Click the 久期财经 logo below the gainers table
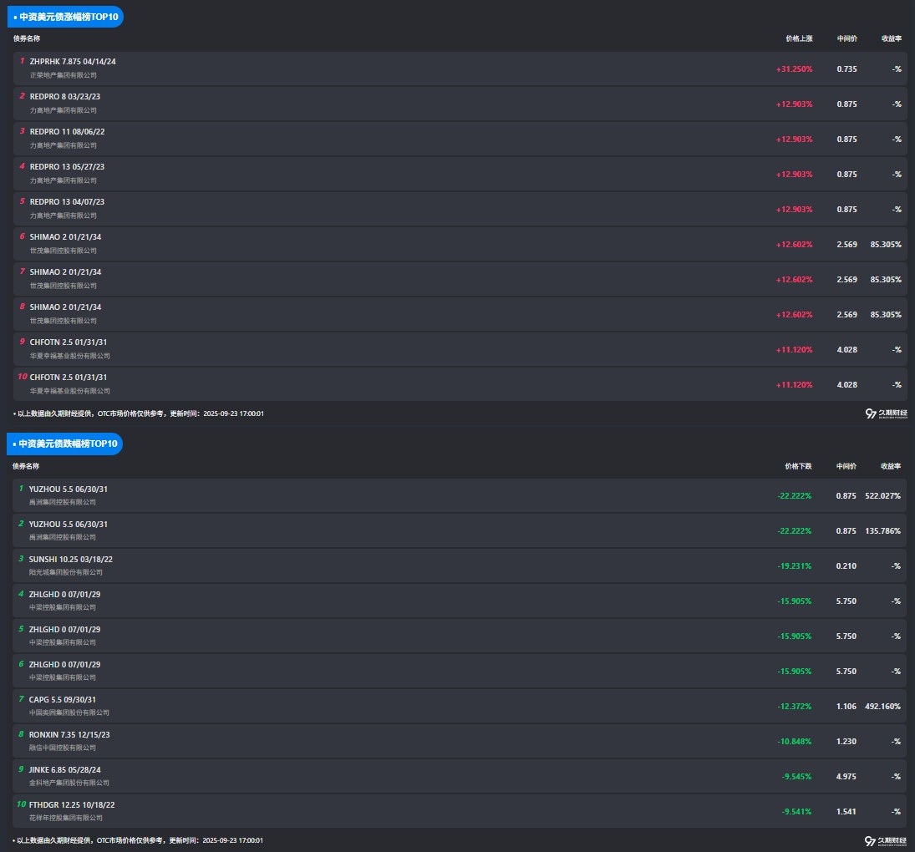 point(885,413)
